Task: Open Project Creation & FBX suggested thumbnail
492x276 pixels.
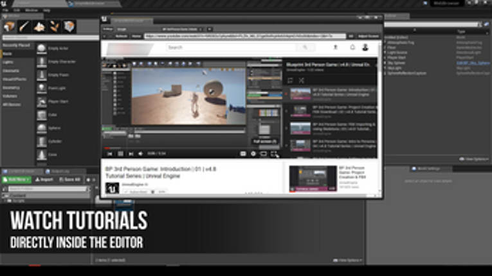Action: coord(313,178)
